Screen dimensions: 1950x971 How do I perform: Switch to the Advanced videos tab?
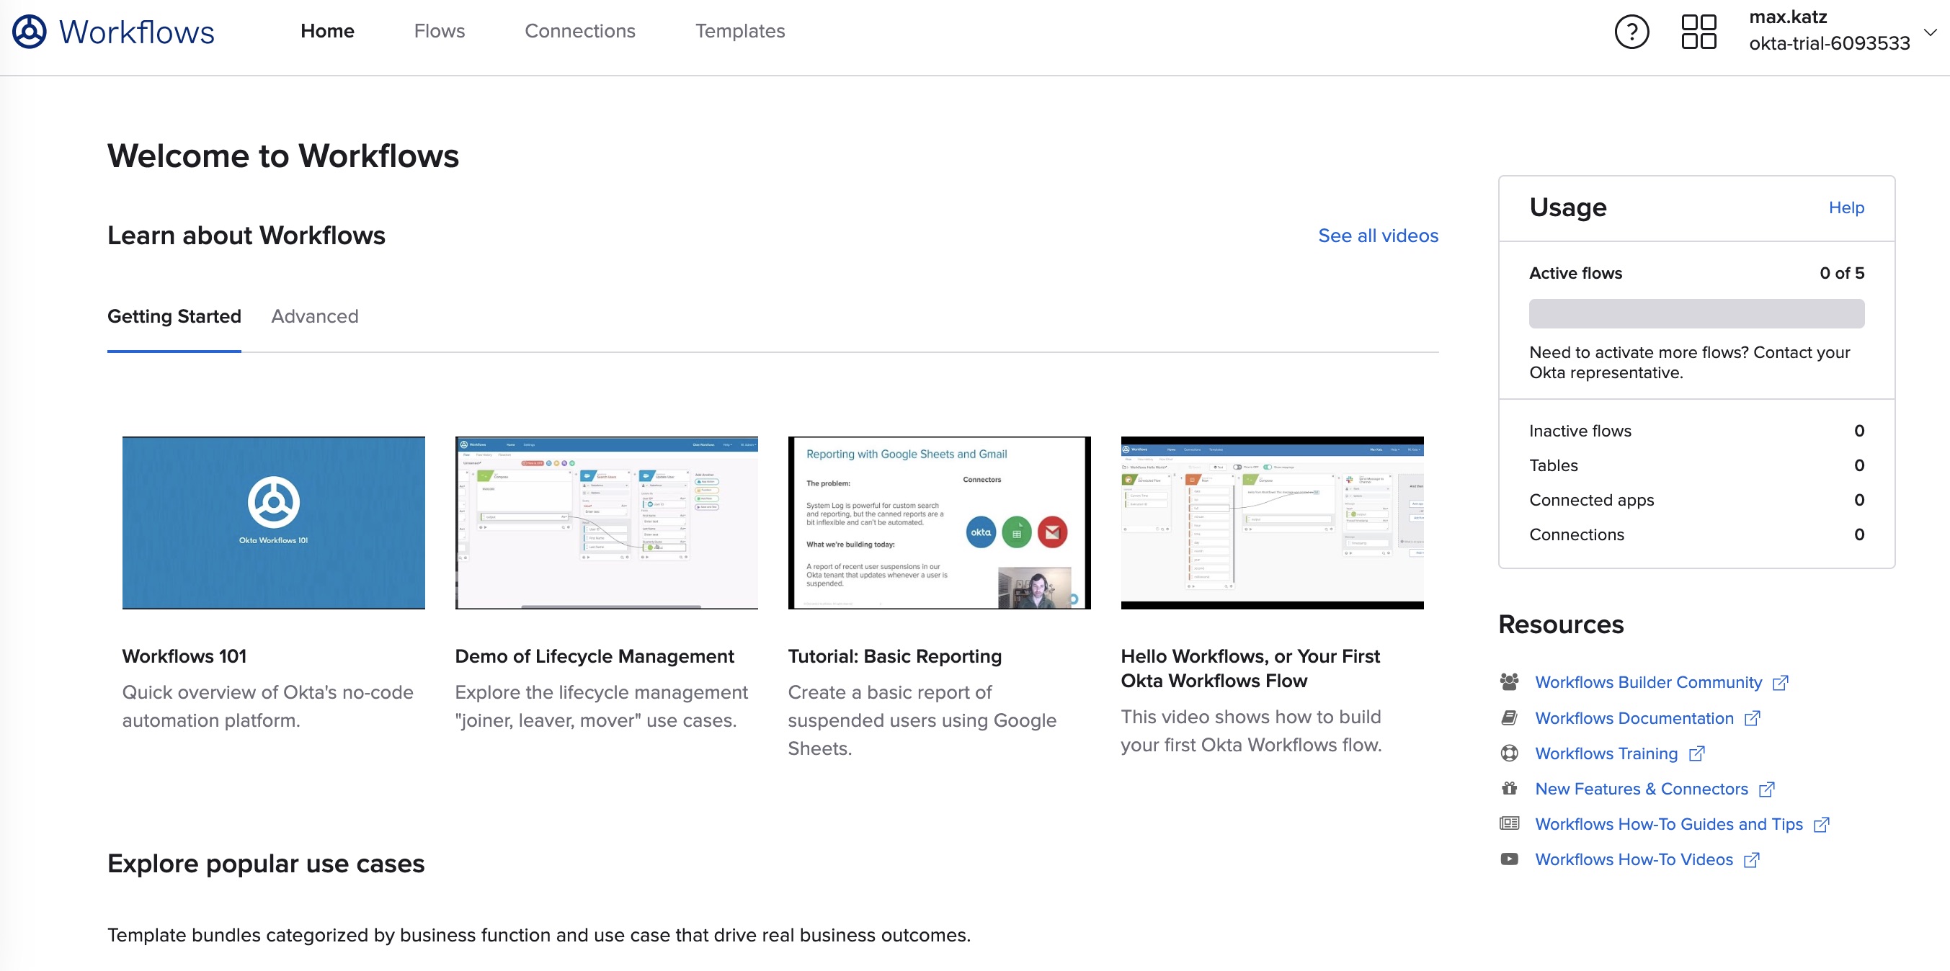point(314,316)
